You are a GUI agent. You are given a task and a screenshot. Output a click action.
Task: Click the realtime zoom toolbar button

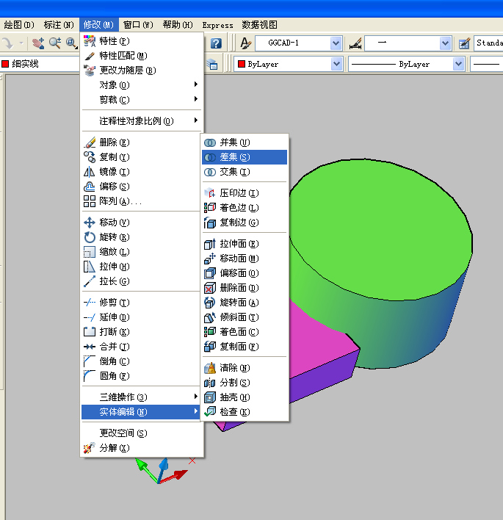click(x=55, y=43)
